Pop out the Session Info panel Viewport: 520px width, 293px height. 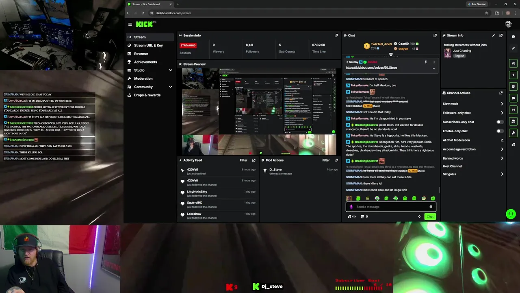336,35
